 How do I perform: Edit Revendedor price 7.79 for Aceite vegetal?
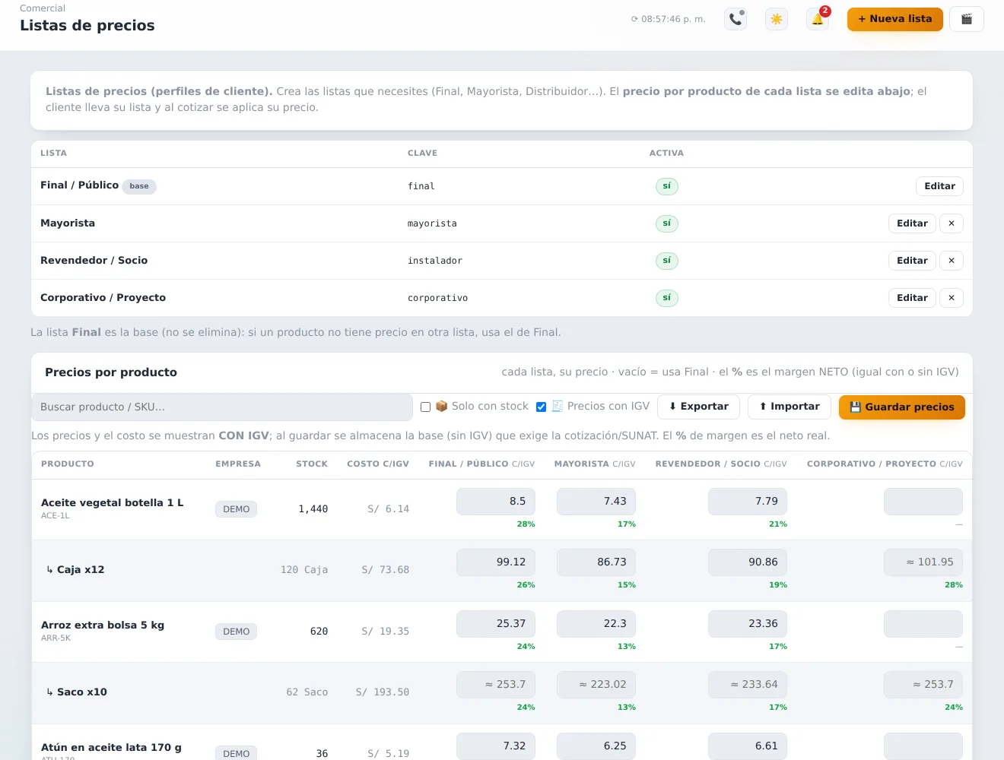pyautogui.click(x=748, y=502)
